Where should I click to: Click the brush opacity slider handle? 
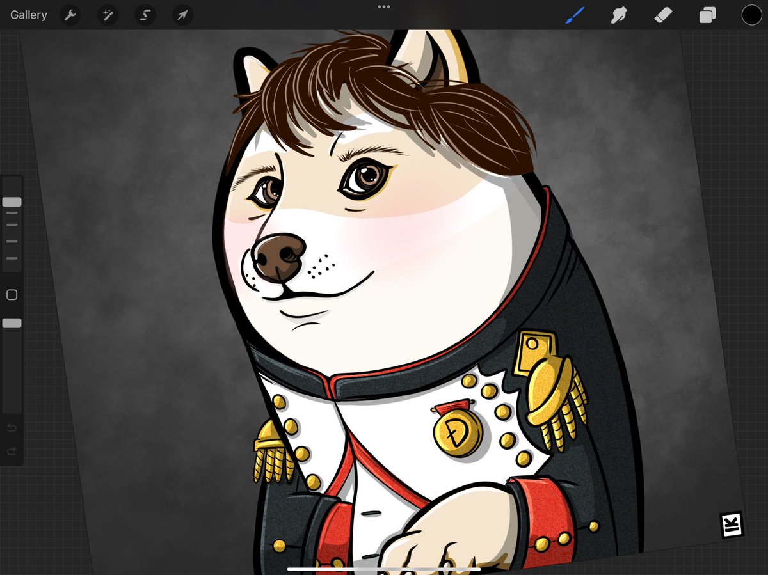(x=12, y=323)
